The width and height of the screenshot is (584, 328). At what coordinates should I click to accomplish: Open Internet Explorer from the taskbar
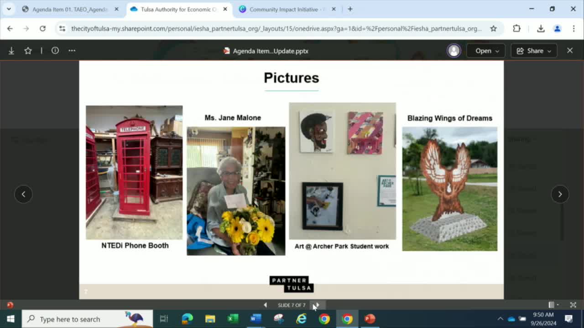[x=301, y=319]
